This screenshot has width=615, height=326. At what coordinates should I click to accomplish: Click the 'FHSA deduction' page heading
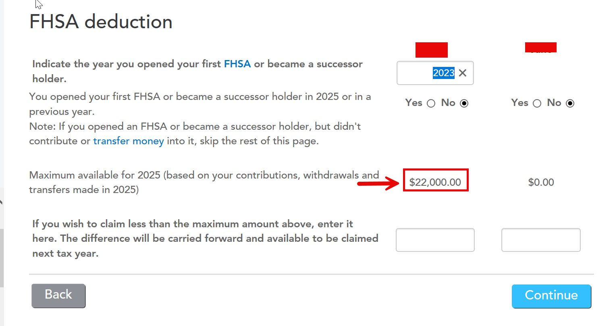pos(101,22)
